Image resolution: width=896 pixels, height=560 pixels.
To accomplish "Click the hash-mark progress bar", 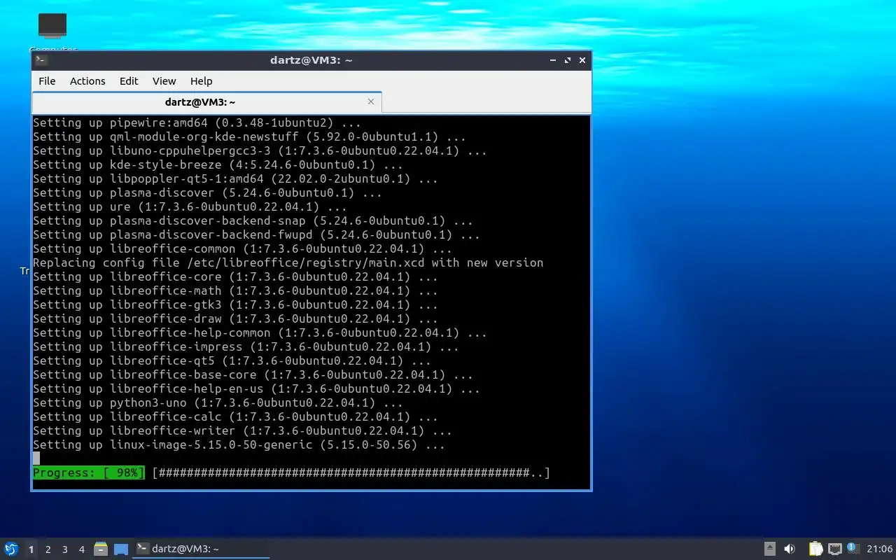I will (x=351, y=473).
